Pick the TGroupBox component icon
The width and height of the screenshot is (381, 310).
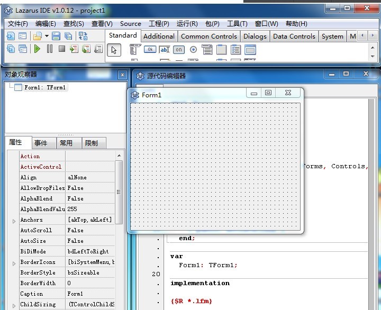[x=221, y=50]
